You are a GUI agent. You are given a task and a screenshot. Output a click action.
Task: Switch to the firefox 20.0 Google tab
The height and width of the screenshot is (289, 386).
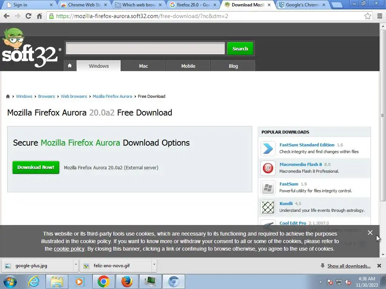point(193,5)
